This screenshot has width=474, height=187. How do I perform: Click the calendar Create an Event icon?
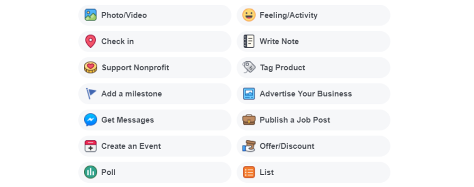[91, 146]
